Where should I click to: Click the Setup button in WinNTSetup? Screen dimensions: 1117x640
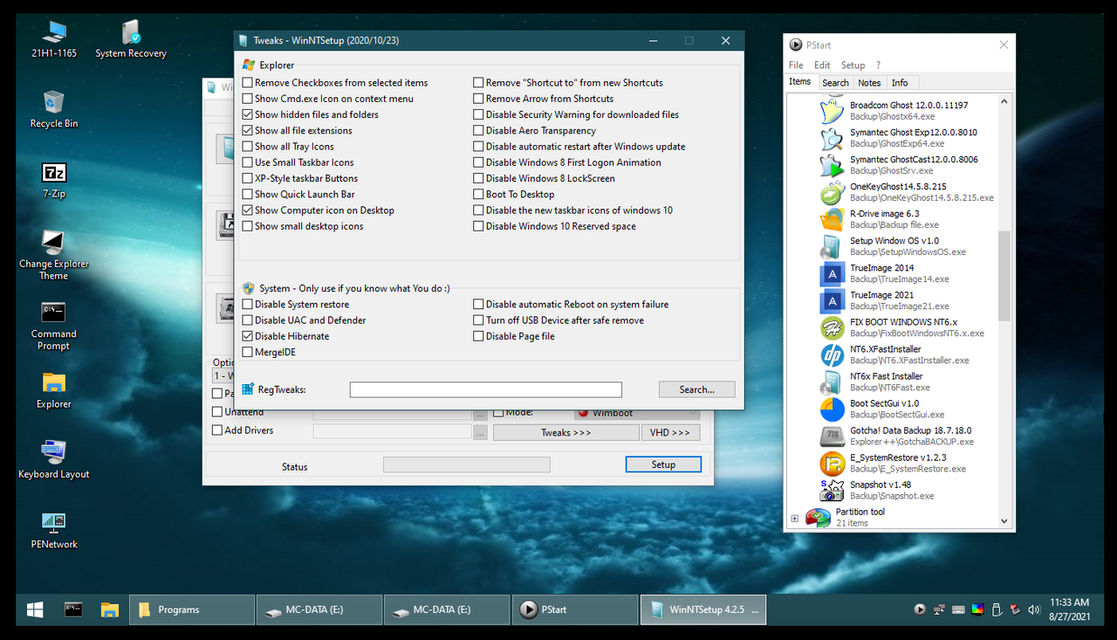[663, 465]
